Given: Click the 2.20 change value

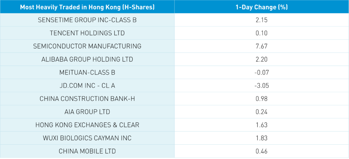Looking at the screenshot, I should coord(261,59).
